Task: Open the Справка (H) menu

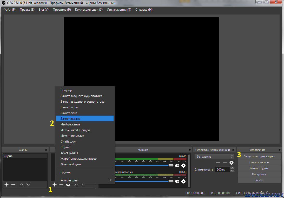Action: pos(144,10)
